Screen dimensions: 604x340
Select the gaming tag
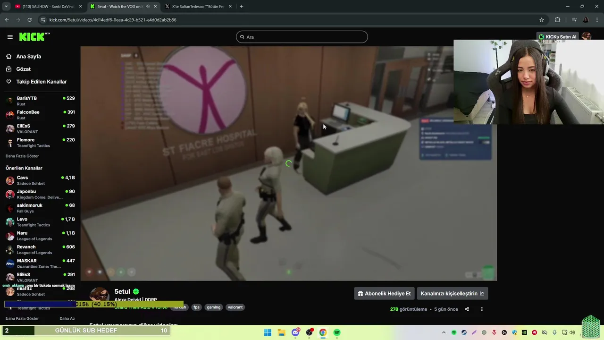213,307
